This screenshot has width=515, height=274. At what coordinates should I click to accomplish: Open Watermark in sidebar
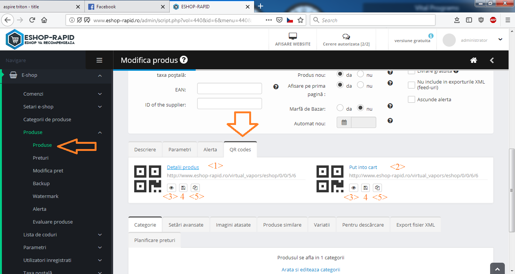[x=46, y=196]
